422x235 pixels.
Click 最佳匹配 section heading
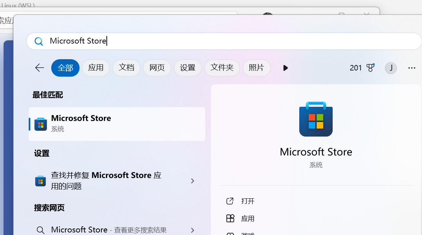pos(48,95)
